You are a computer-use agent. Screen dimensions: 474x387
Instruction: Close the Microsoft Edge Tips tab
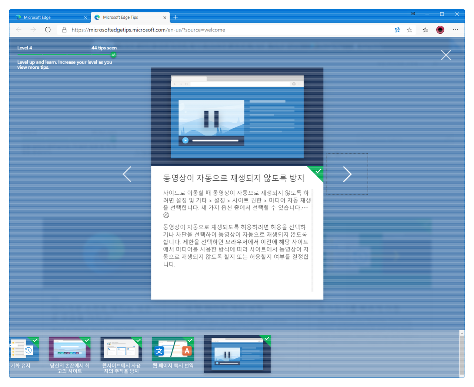165,17
